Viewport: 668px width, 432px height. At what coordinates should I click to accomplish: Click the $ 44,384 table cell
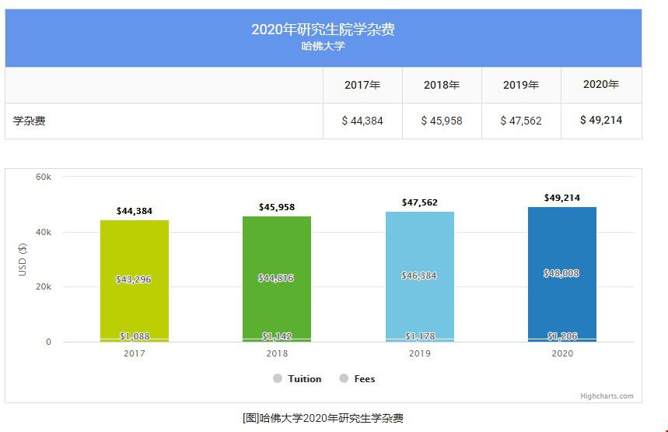click(x=362, y=121)
